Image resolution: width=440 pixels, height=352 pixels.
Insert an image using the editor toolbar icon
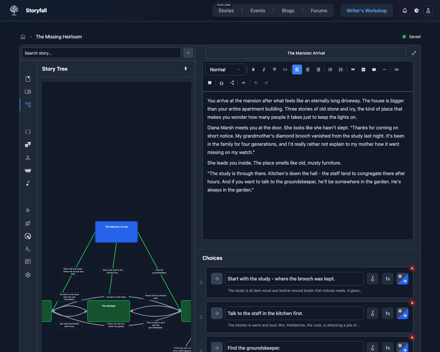[210, 83]
